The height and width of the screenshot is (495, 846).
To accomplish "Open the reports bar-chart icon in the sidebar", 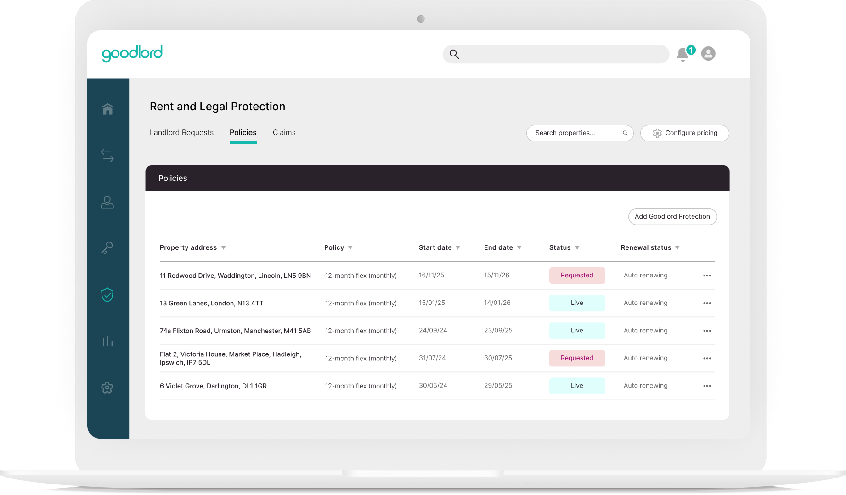I will 107,341.
